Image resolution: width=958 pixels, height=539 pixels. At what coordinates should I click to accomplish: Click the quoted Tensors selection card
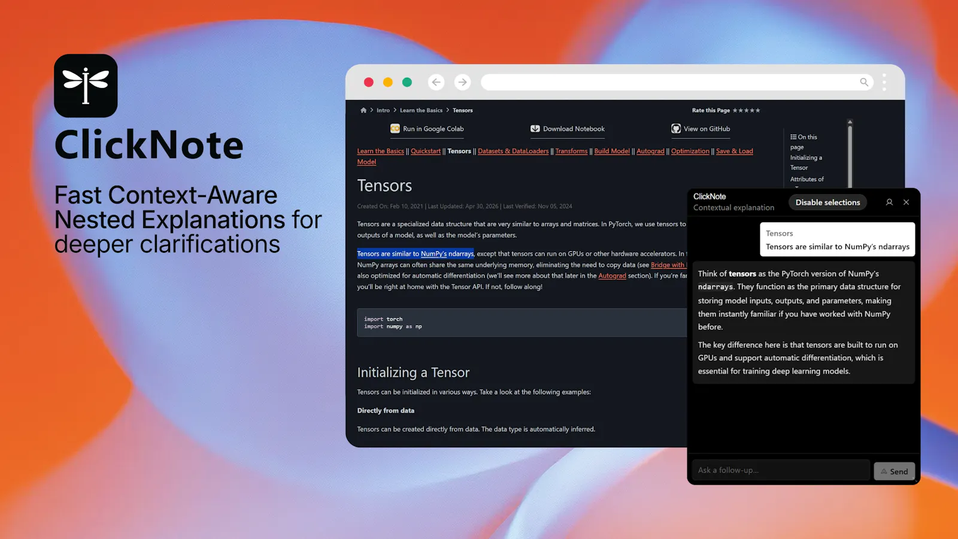(x=837, y=240)
